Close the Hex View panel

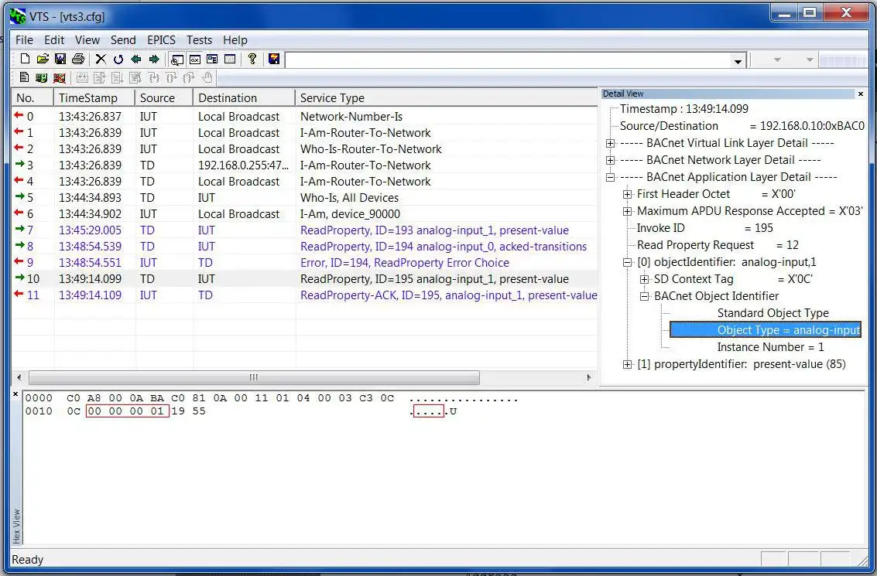tap(15, 394)
